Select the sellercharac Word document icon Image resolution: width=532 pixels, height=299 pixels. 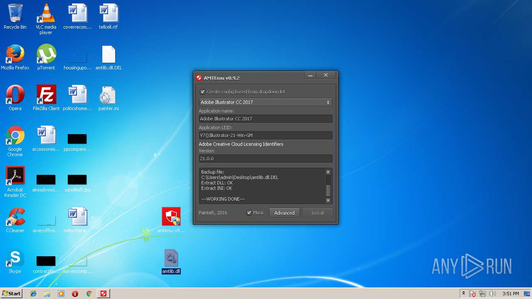coord(77,220)
